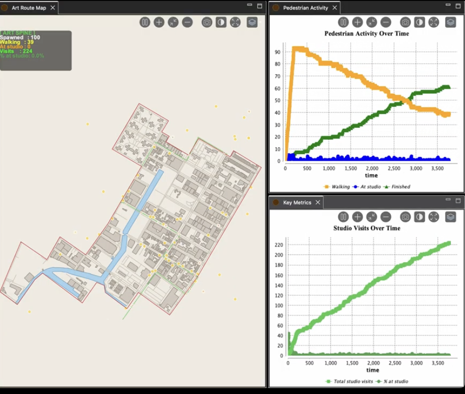Minimize the Pedestrian Activity panel
Image resolution: width=465 pixels, height=394 pixels.
(448, 5)
